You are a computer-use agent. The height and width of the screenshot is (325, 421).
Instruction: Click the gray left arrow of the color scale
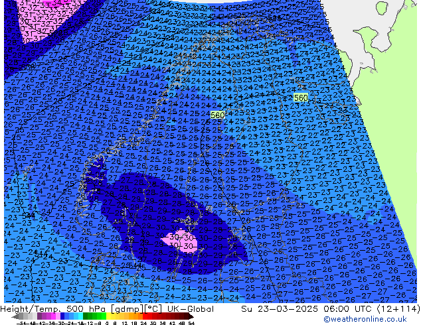15,316
